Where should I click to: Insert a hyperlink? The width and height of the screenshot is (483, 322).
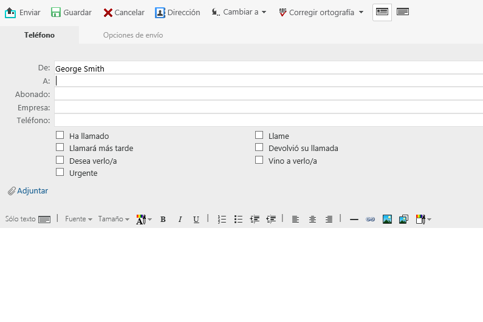[x=370, y=220]
